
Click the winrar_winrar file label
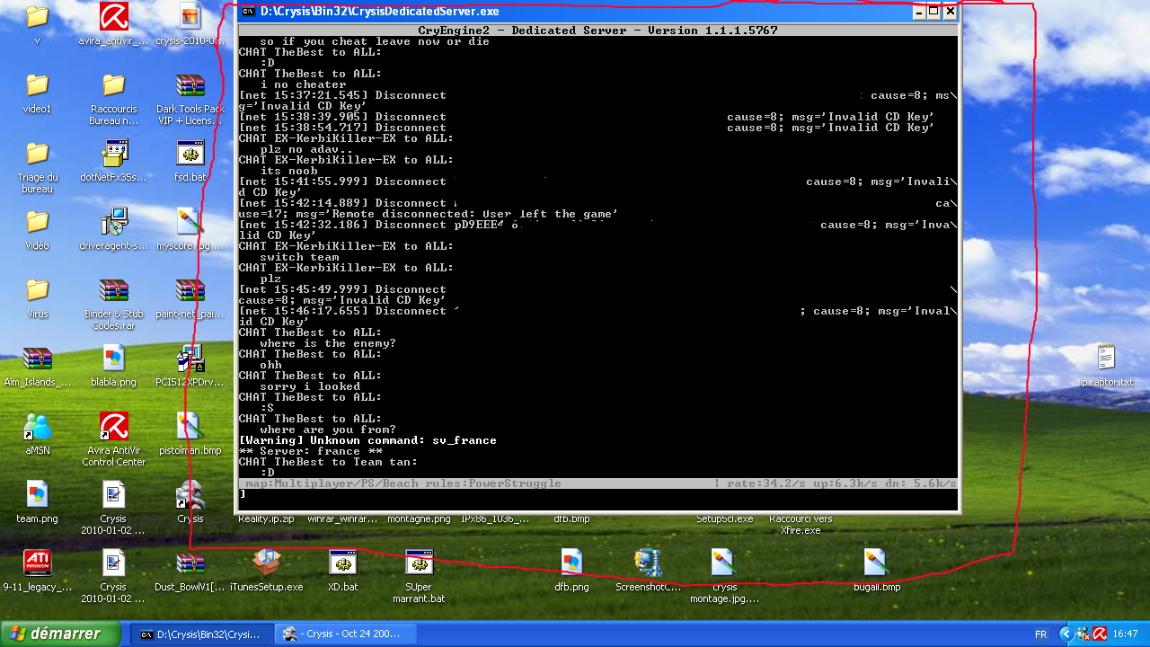(342, 518)
